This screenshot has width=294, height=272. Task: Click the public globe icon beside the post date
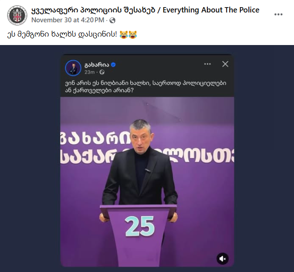[112, 20]
